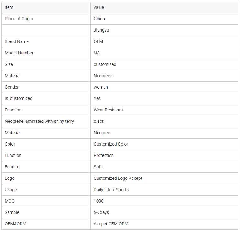
Task: Click the 'China' value cell
Action: [164, 19]
